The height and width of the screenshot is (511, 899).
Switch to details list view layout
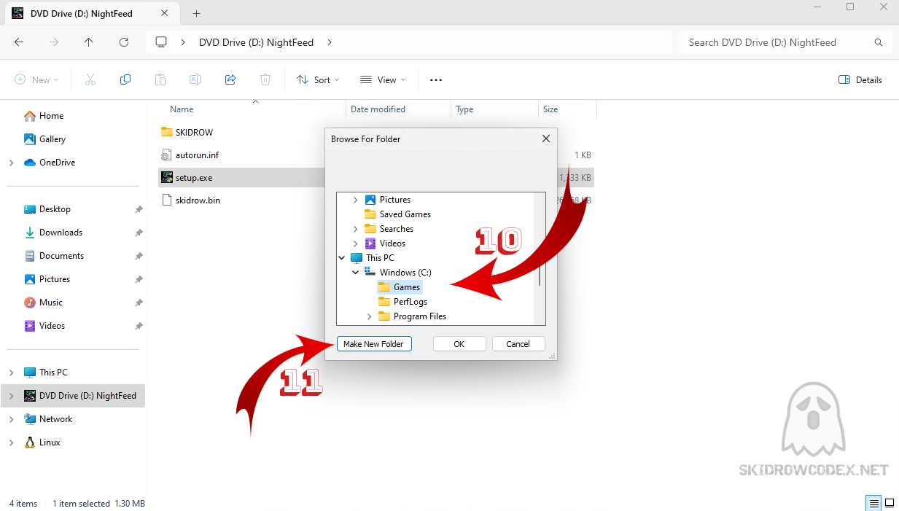click(x=873, y=504)
